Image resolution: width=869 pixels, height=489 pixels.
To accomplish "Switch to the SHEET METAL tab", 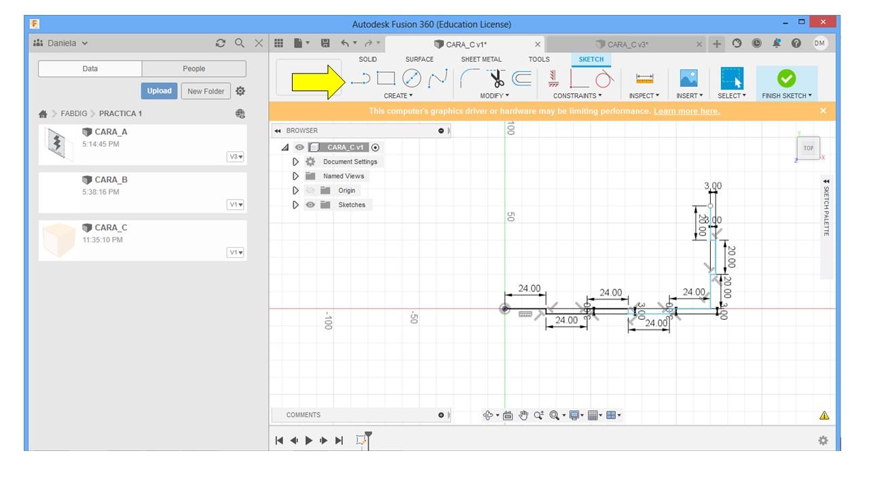I will [x=481, y=59].
